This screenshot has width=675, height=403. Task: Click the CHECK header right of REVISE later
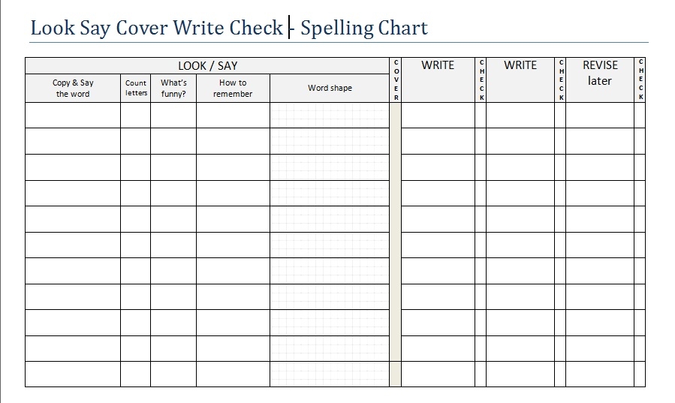[x=640, y=80]
